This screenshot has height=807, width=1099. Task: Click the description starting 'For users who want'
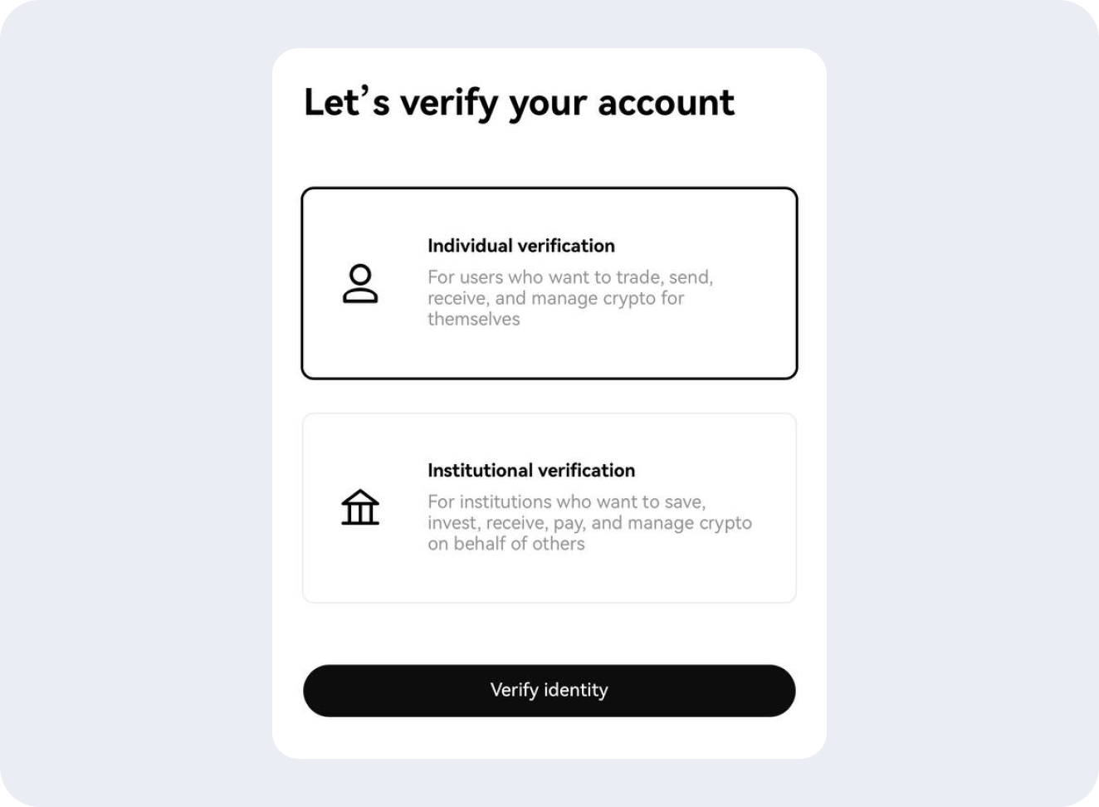point(570,298)
